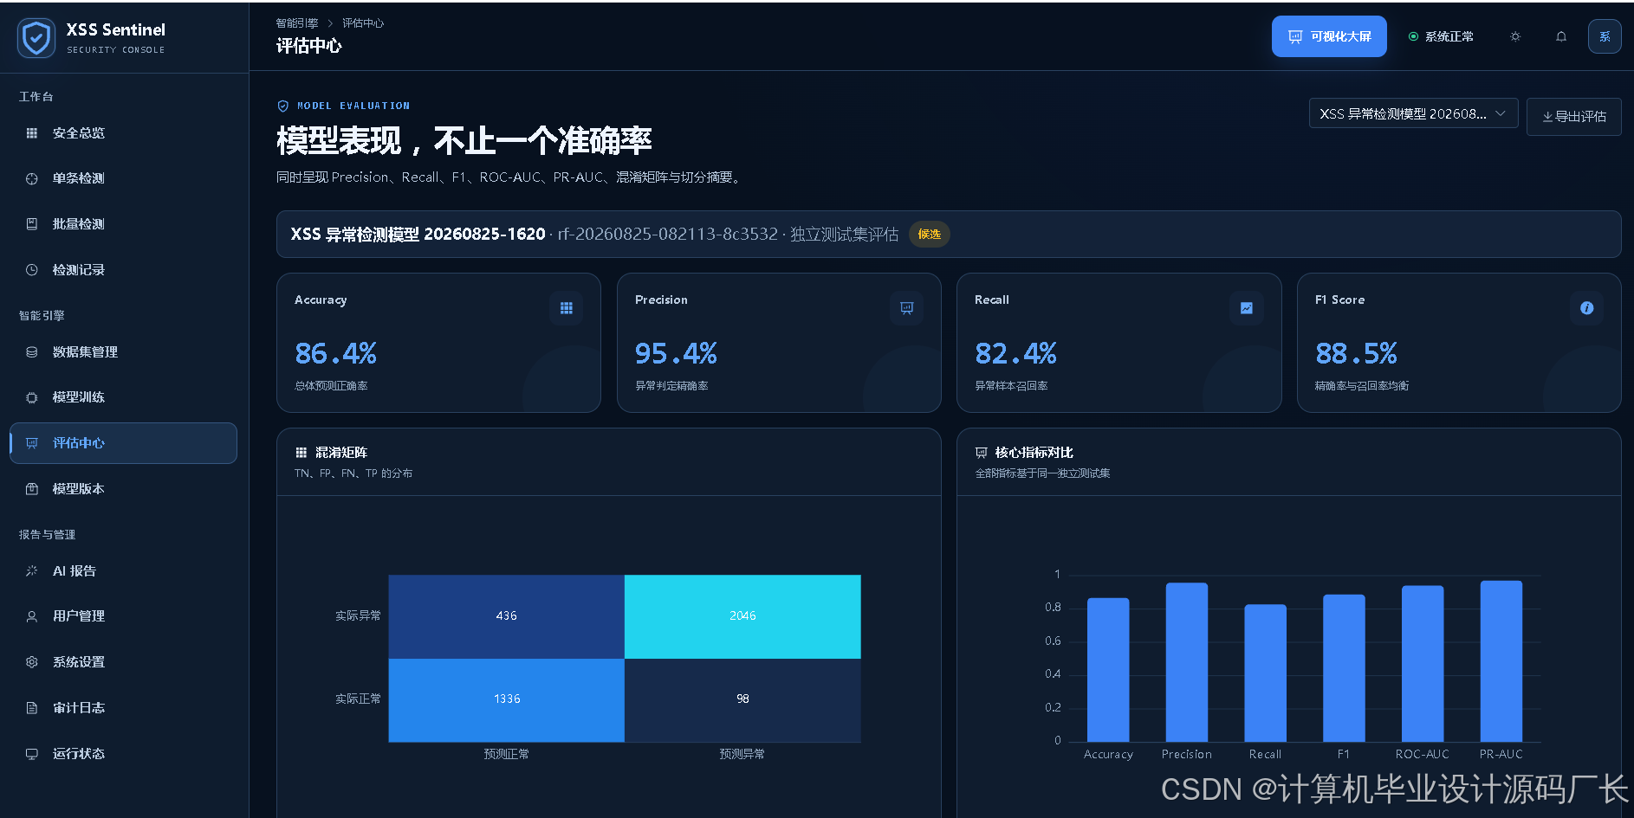Click the AI 报告 sparkle icon

coord(32,571)
